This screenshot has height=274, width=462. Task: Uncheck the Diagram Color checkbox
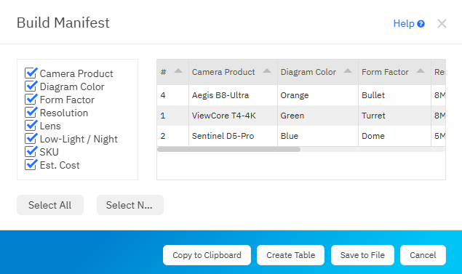[31, 86]
